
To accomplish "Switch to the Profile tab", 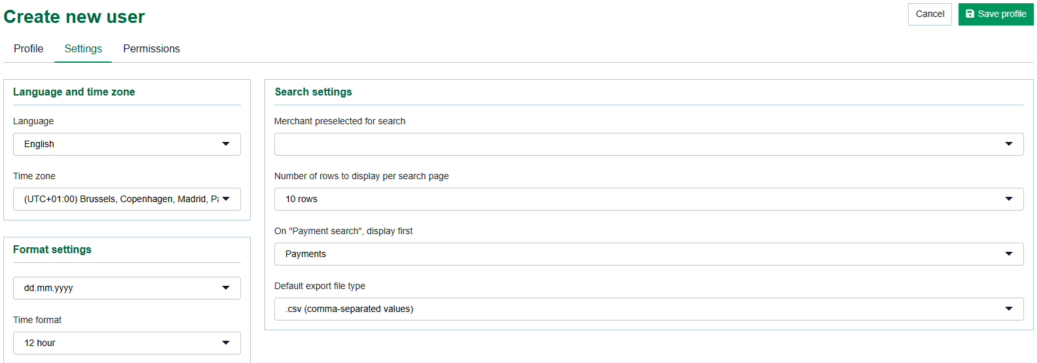I will tap(28, 48).
